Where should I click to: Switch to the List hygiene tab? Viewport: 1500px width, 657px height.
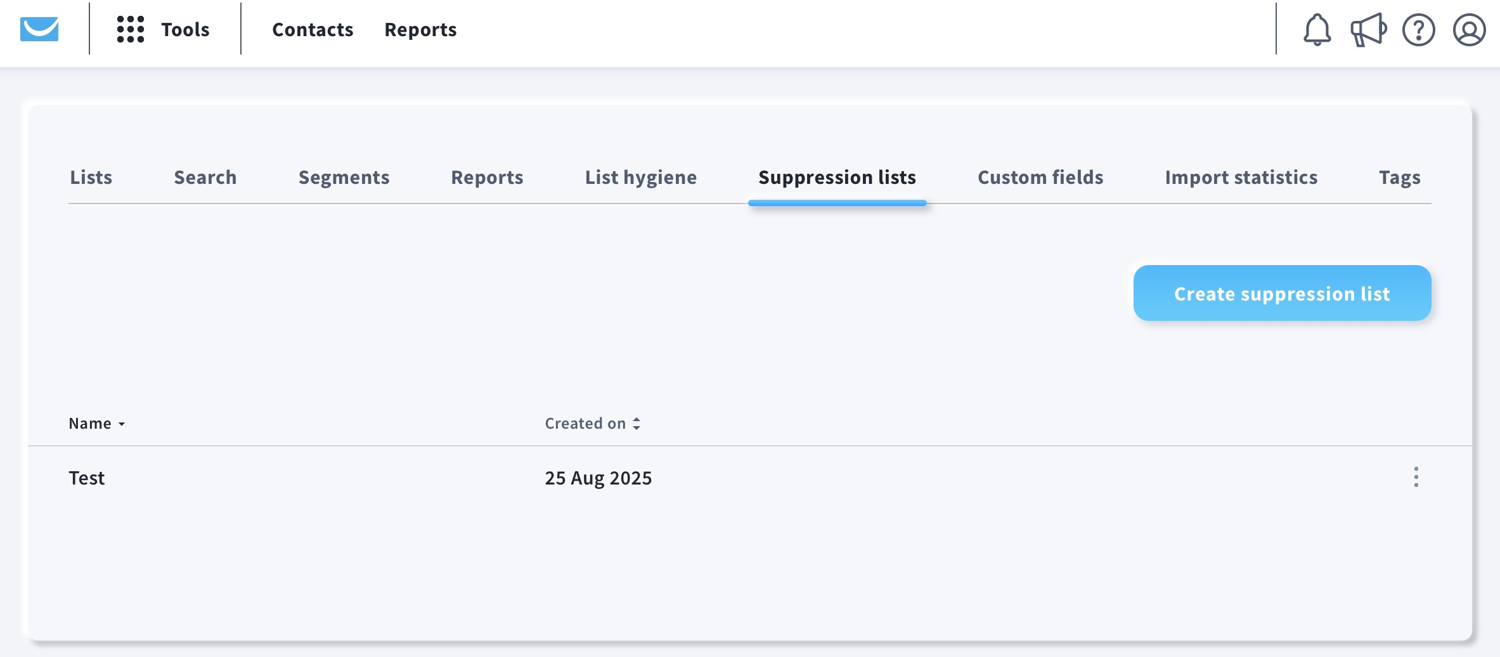[640, 177]
